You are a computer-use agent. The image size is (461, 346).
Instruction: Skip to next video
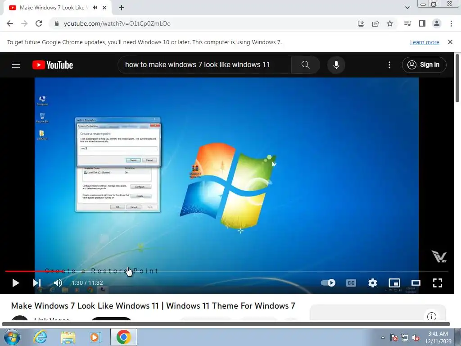pyautogui.click(x=37, y=283)
